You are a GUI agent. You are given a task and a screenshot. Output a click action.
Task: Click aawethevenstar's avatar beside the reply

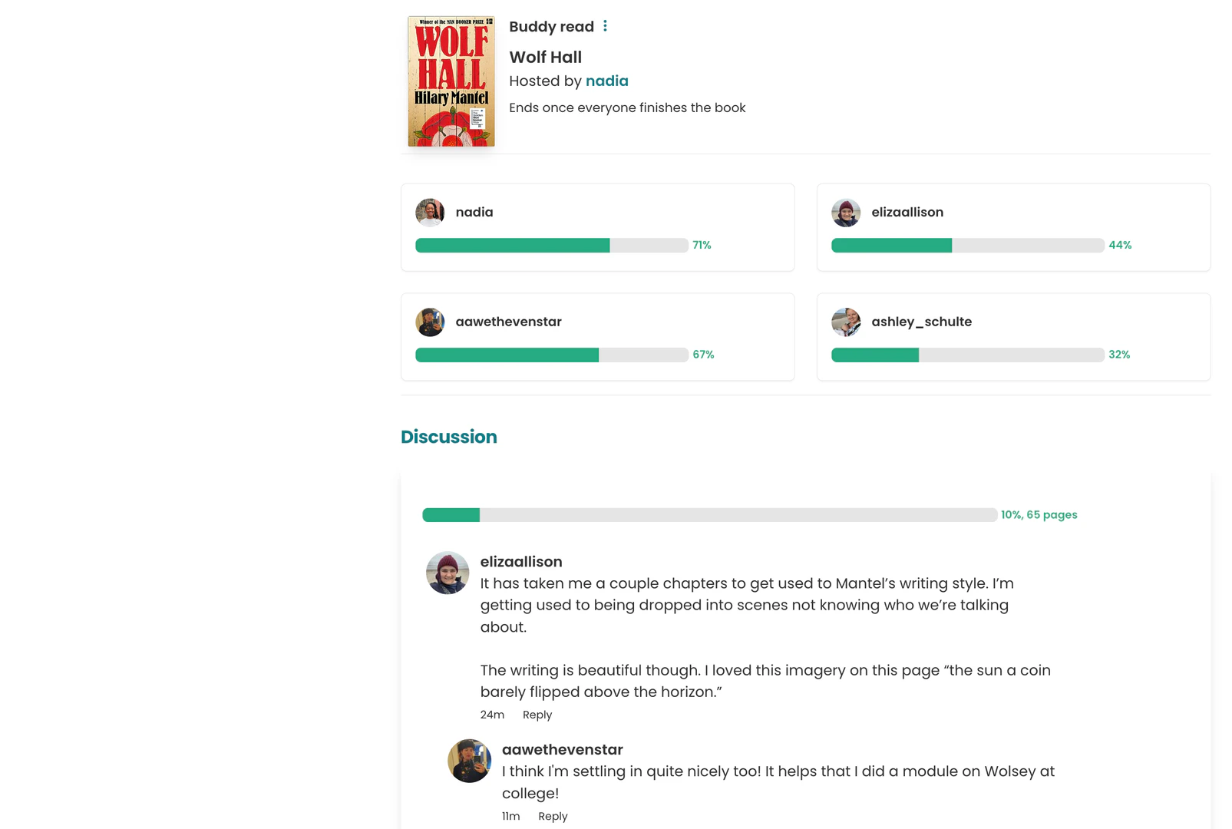[469, 761]
